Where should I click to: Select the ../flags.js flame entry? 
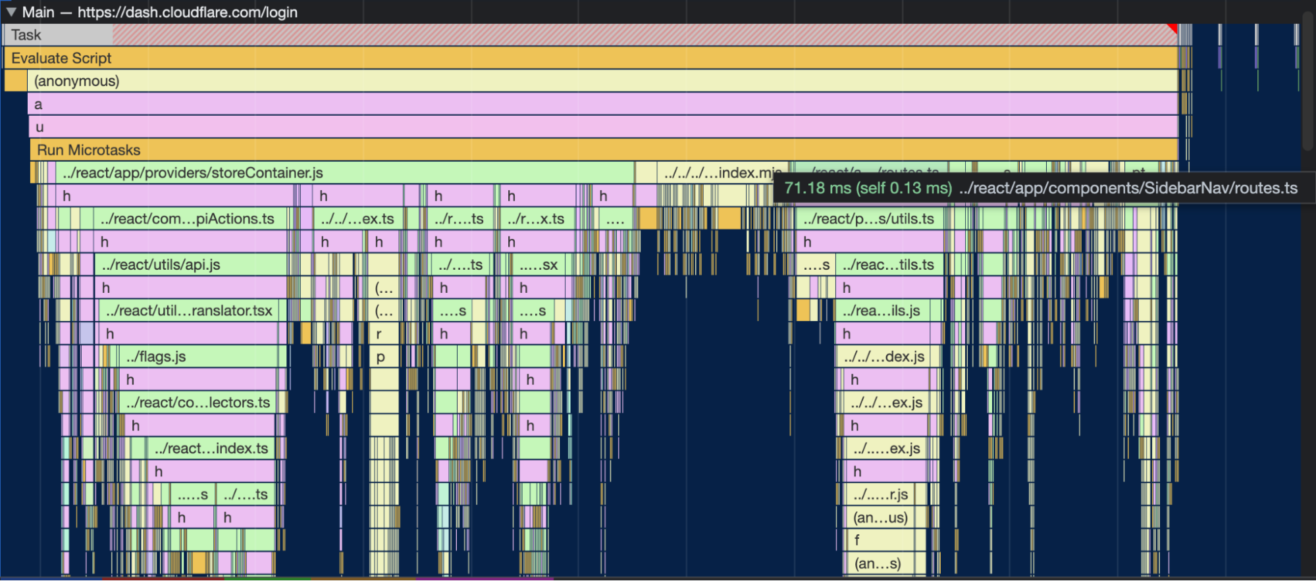pyautogui.click(x=197, y=357)
